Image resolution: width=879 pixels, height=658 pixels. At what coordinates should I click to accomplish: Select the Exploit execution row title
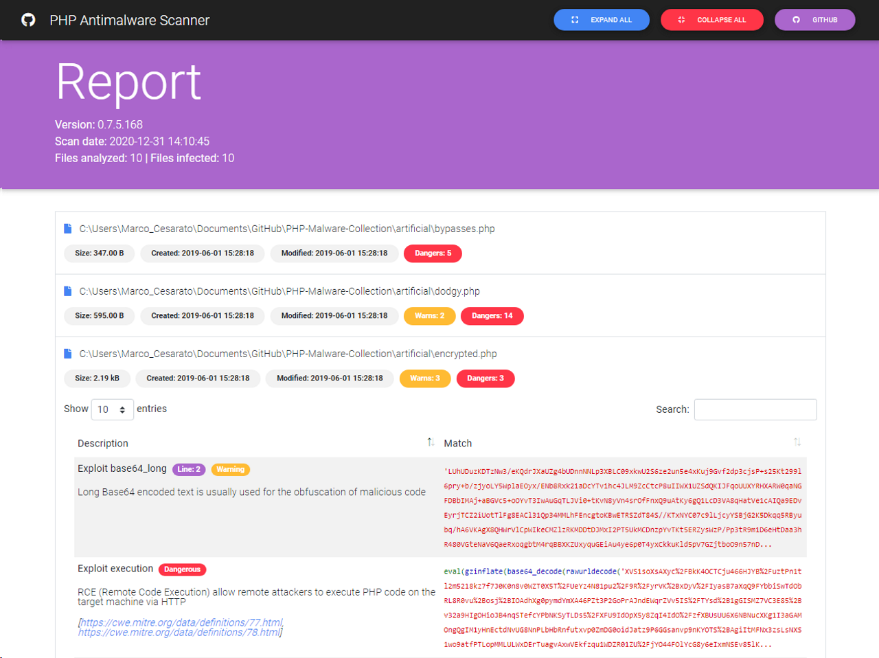coord(115,569)
